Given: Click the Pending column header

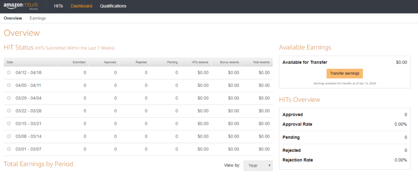Looking at the screenshot, I should coord(166,62).
